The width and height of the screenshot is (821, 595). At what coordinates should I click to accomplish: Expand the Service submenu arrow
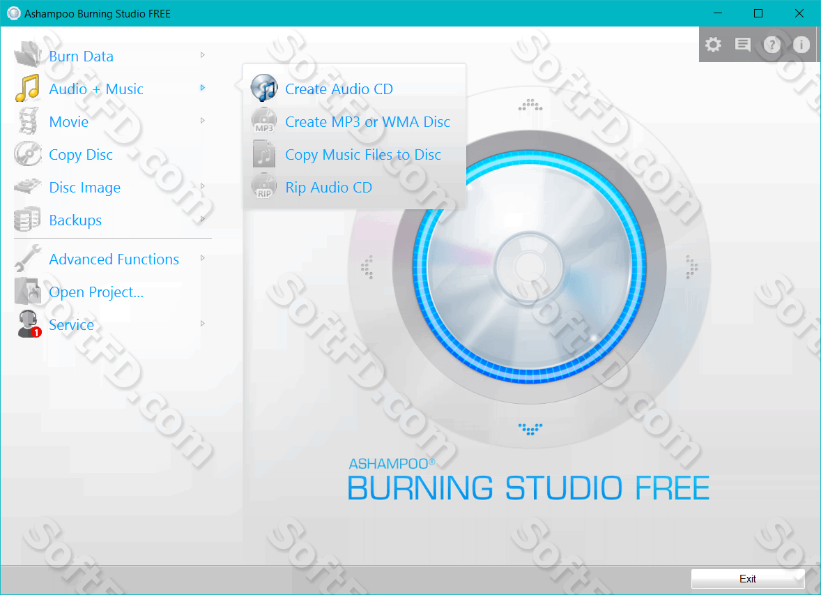pyautogui.click(x=203, y=324)
